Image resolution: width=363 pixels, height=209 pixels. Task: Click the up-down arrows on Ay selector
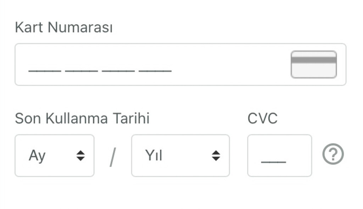click(81, 156)
